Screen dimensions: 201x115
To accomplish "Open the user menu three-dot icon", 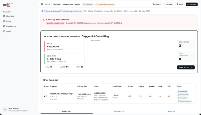I will [x=34, y=109].
